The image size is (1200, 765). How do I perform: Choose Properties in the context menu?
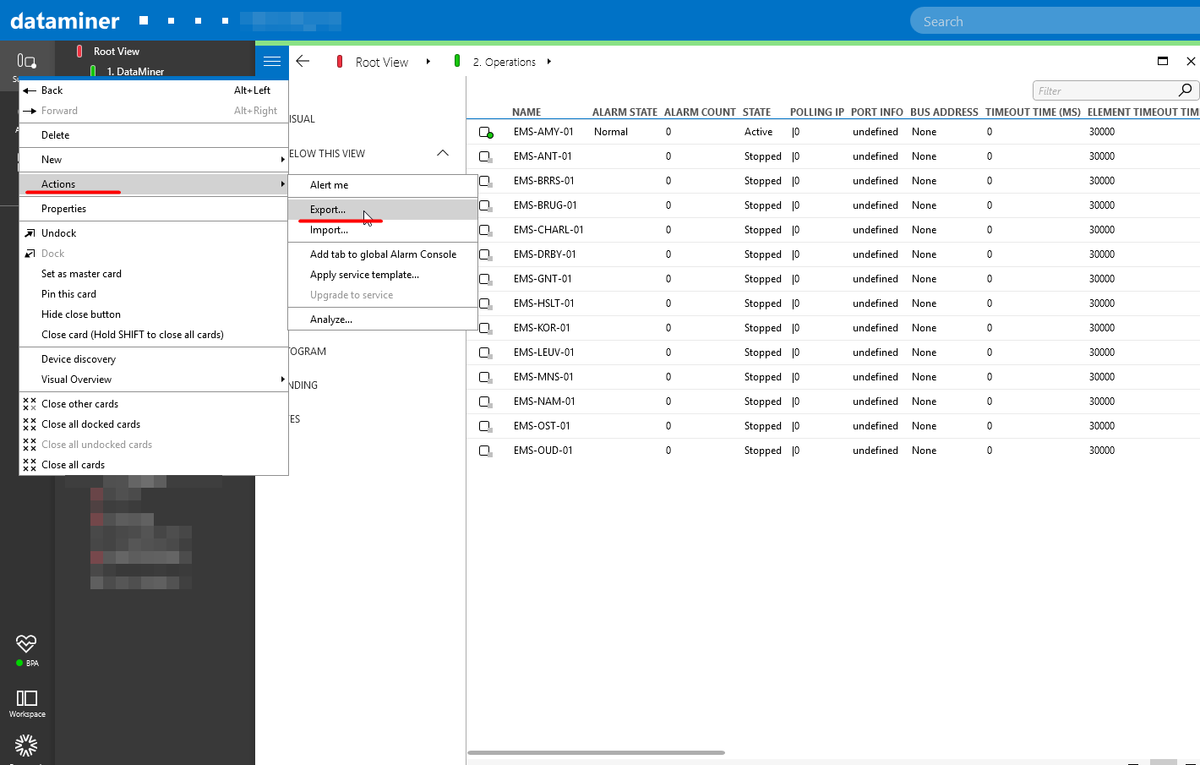63,209
